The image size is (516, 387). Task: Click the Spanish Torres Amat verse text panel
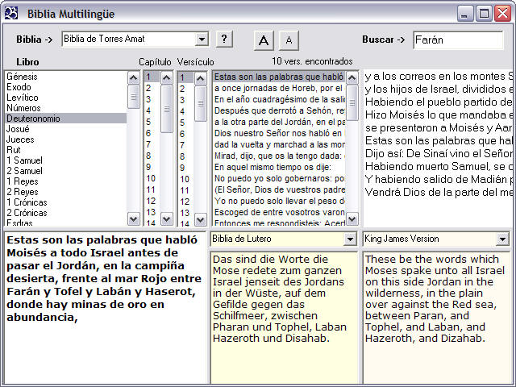pyautogui.click(x=106, y=308)
